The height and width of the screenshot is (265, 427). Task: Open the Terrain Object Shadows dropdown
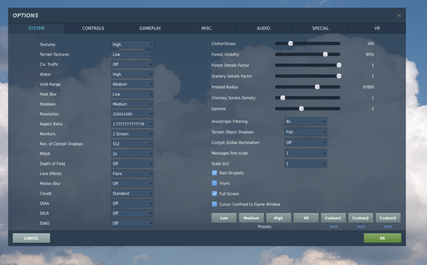tap(306, 132)
